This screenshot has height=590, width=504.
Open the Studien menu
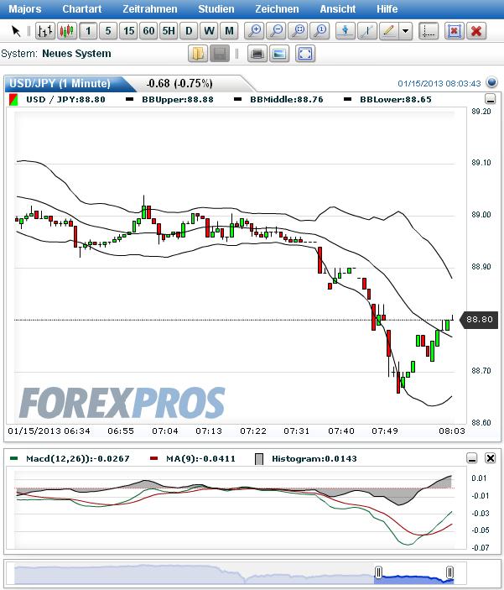(x=216, y=8)
